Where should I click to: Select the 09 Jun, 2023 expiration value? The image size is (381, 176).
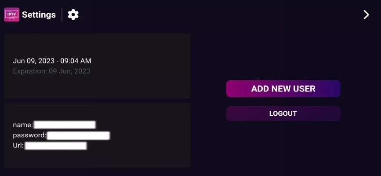[x=70, y=71]
